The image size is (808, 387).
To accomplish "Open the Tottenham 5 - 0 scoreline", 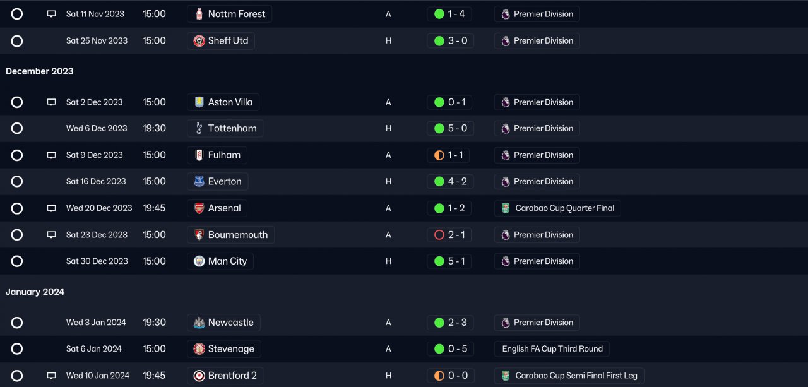I will point(457,129).
